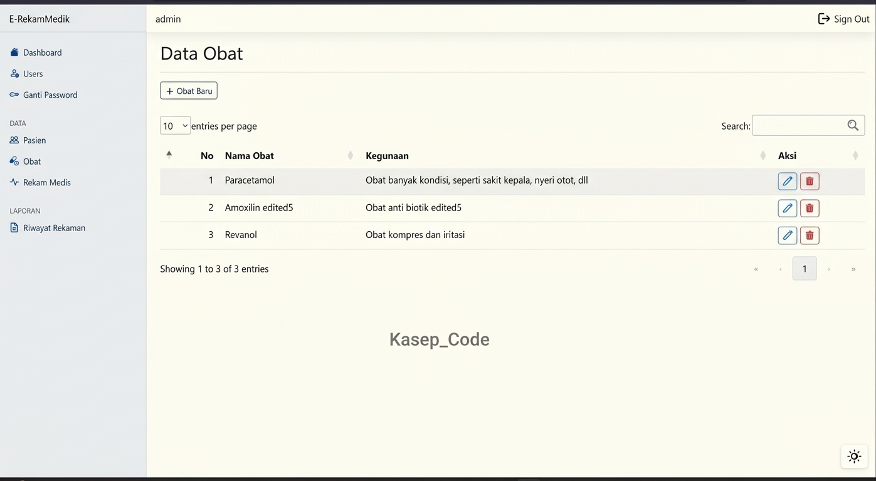This screenshot has width=876, height=481.
Task: Sort by Nama Obat column header
Action: pyautogui.click(x=289, y=155)
